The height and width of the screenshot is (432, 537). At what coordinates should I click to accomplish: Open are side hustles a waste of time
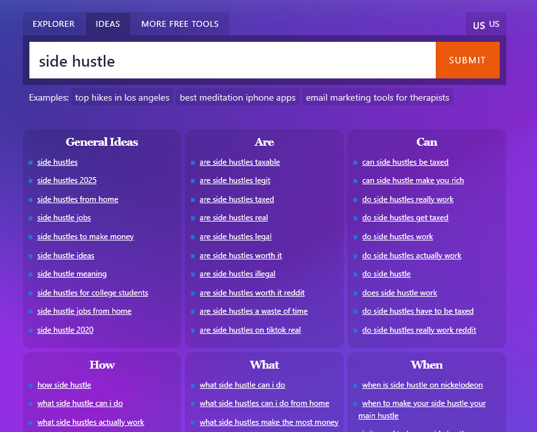click(x=252, y=311)
